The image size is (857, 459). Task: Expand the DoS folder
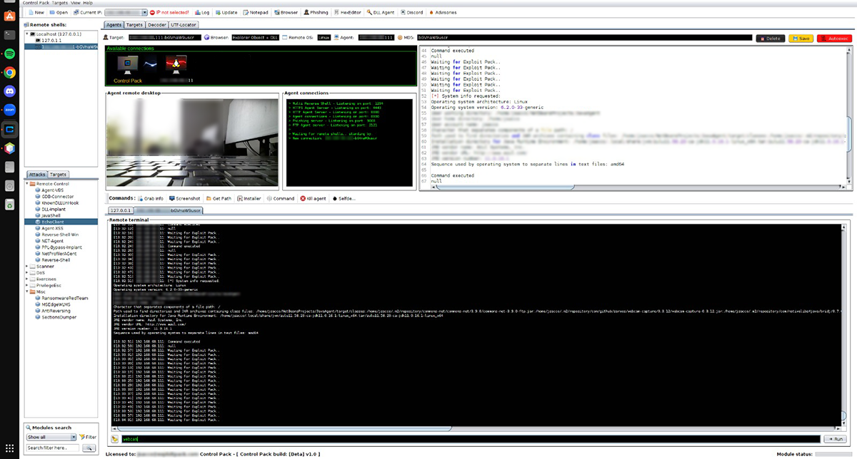coord(28,273)
